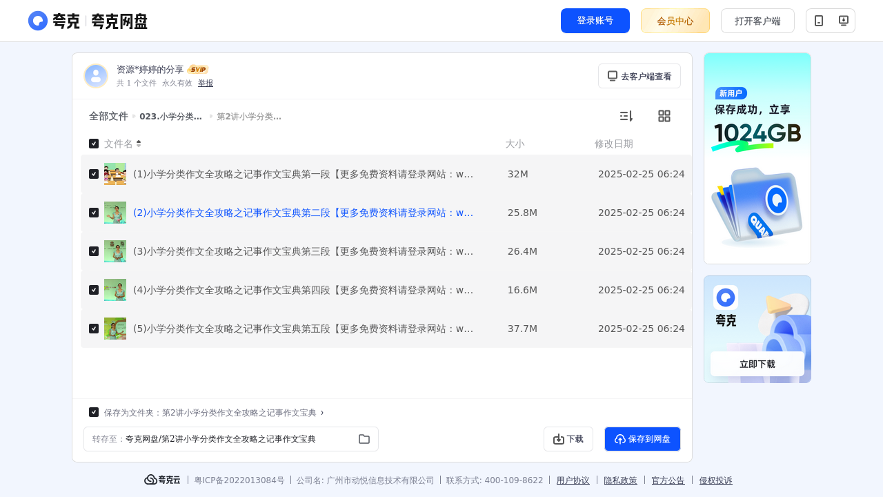The width and height of the screenshot is (883, 497).
Task: Open thumbnail of video part (2)
Action: coord(115,213)
